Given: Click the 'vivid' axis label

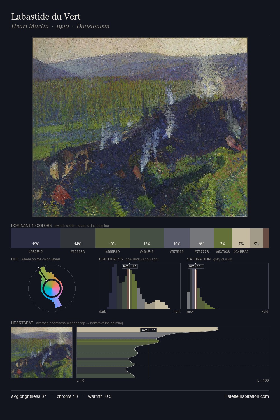Looking at the screenshot, I should pyautogui.click(x=265, y=312).
